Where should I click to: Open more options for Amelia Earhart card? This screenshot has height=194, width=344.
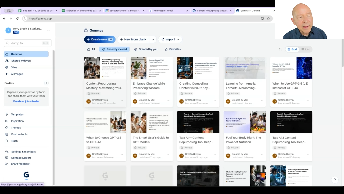(x=261, y=101)
